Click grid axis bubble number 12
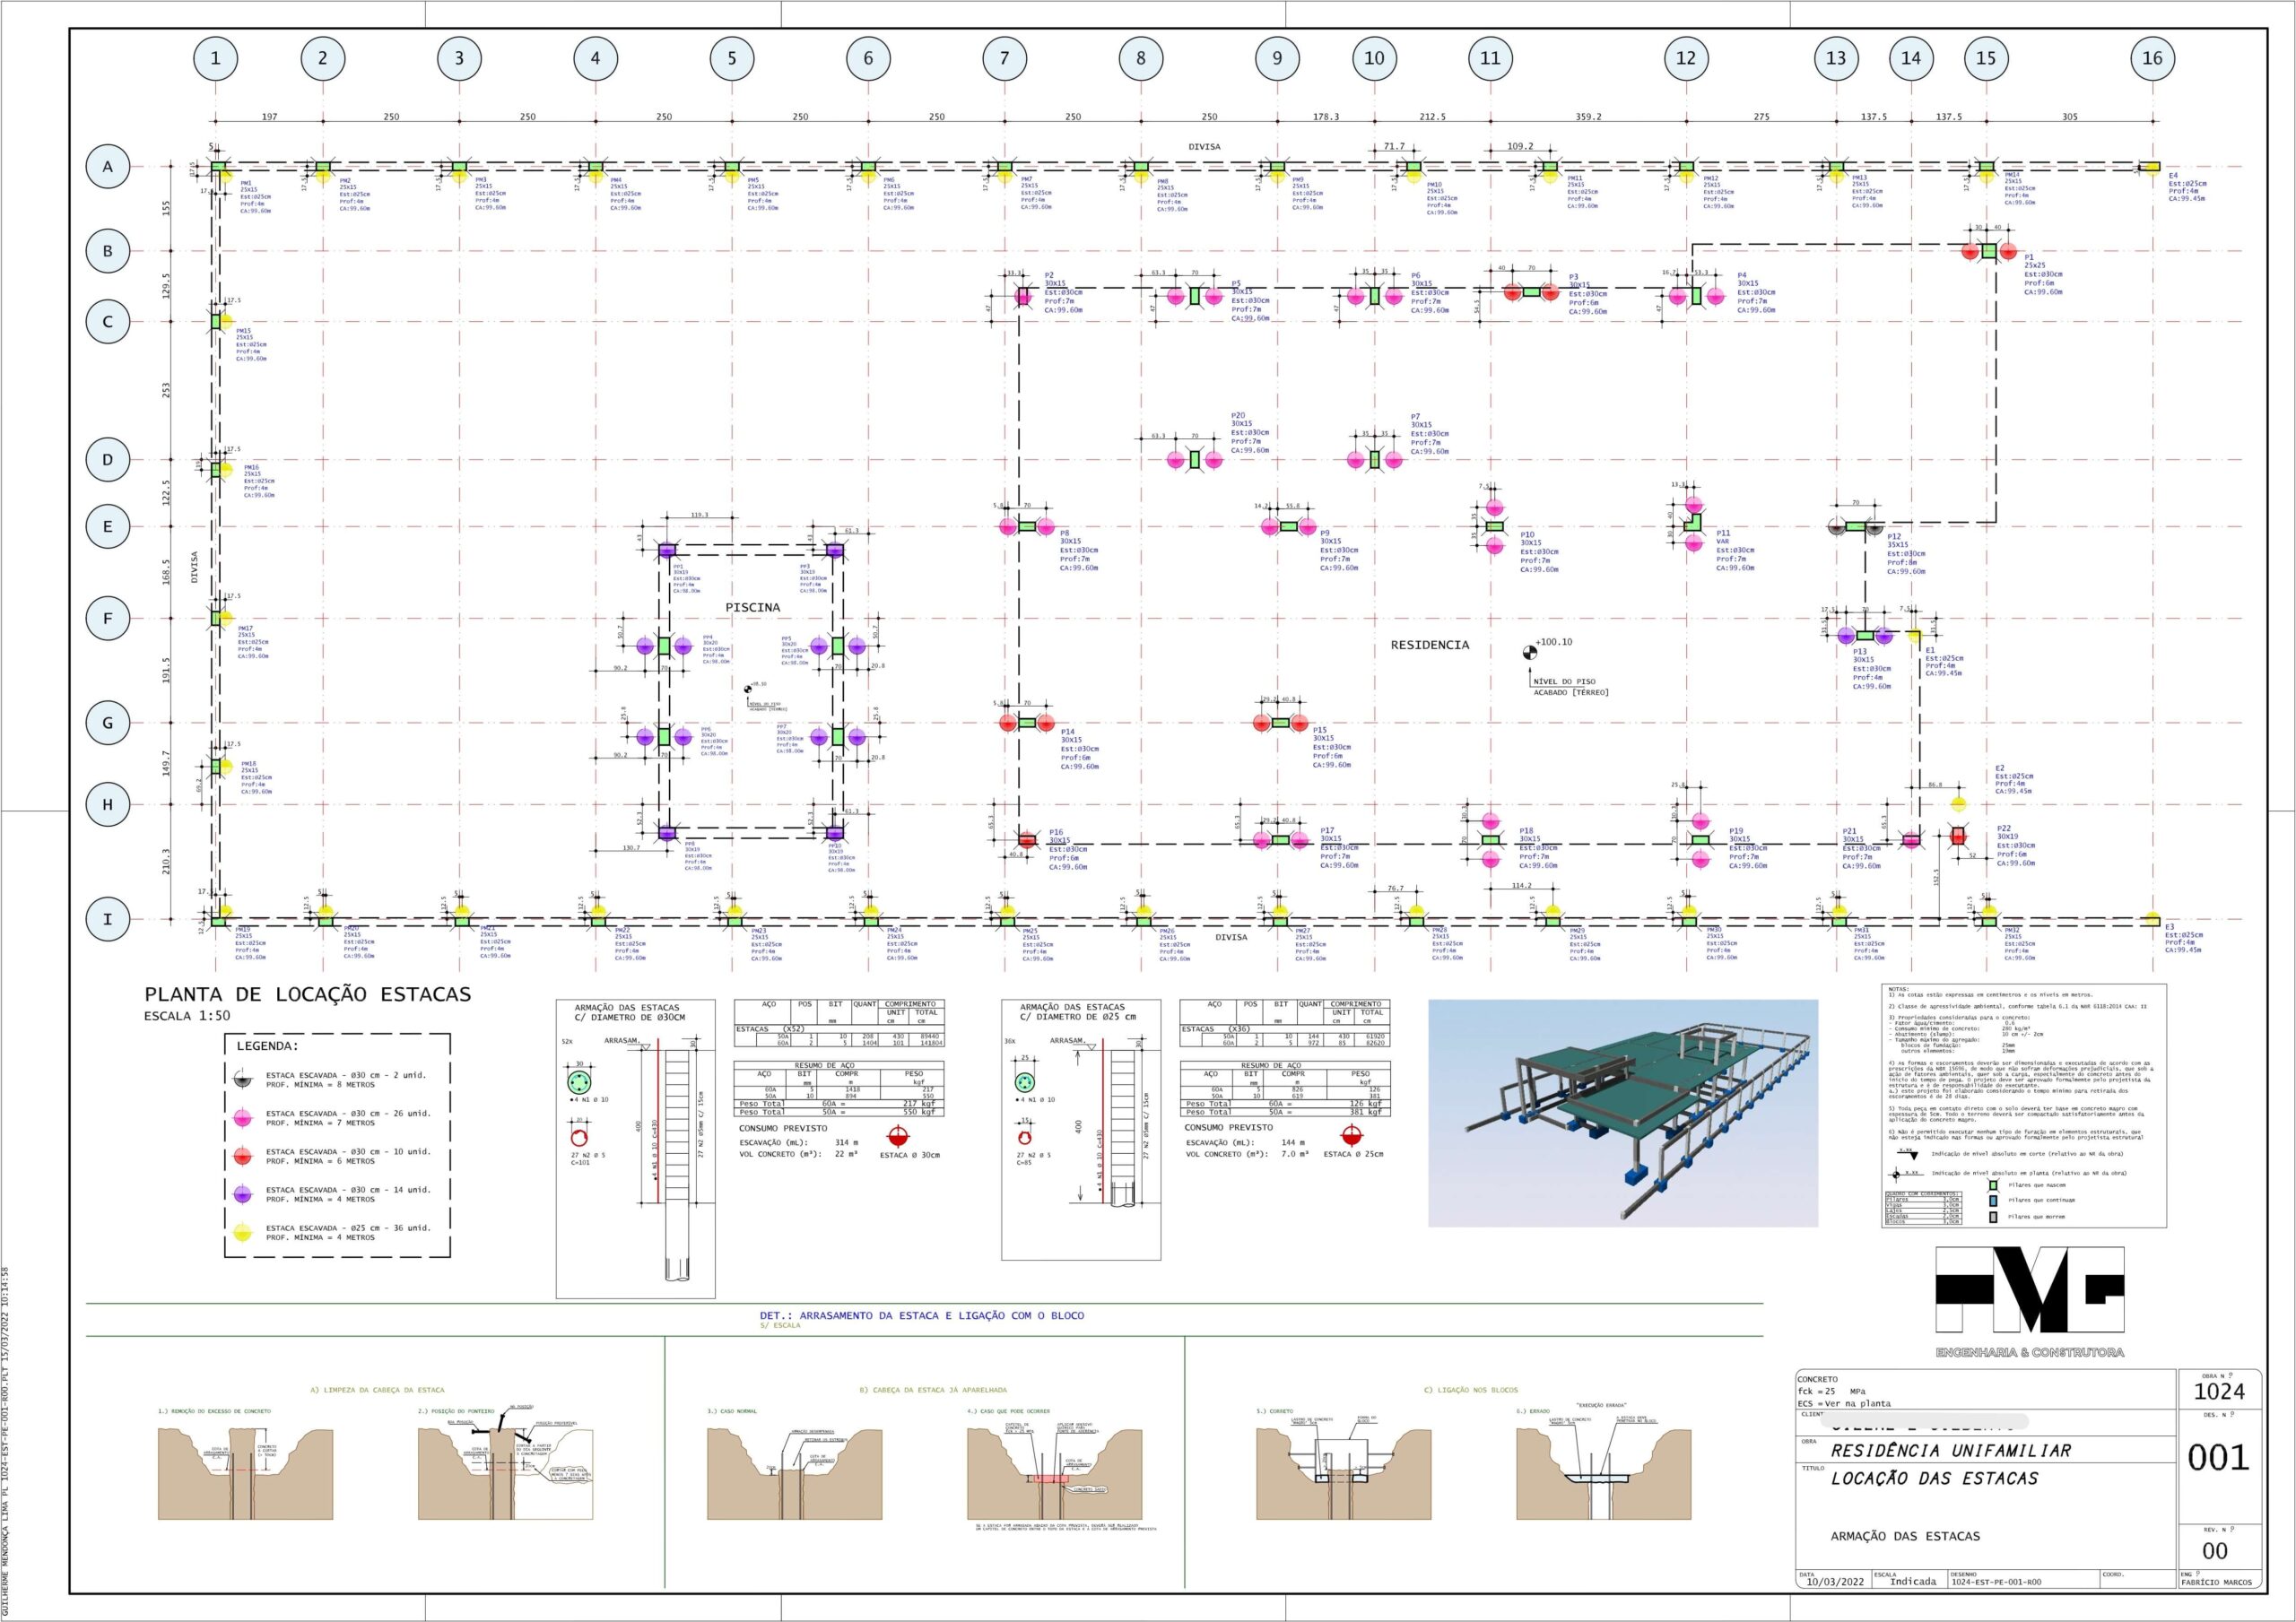 [1686, 58]
